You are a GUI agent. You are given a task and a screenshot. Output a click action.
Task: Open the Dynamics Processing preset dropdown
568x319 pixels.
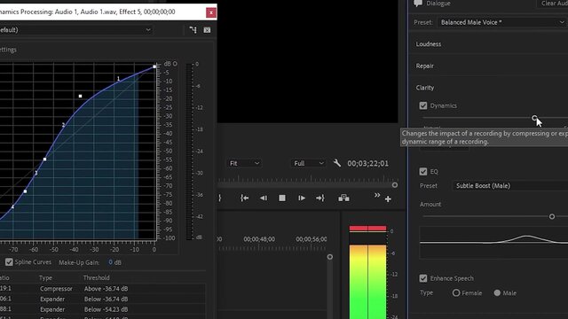coord(76,30)
